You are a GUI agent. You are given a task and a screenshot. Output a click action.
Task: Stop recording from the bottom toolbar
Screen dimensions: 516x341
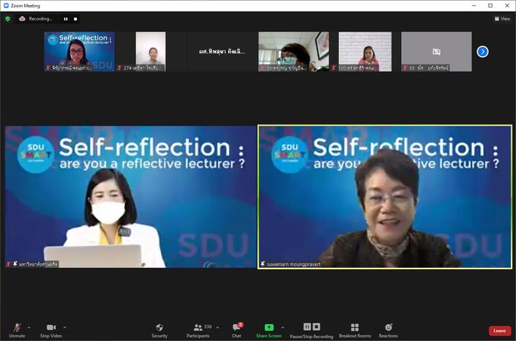click(316, 326)
